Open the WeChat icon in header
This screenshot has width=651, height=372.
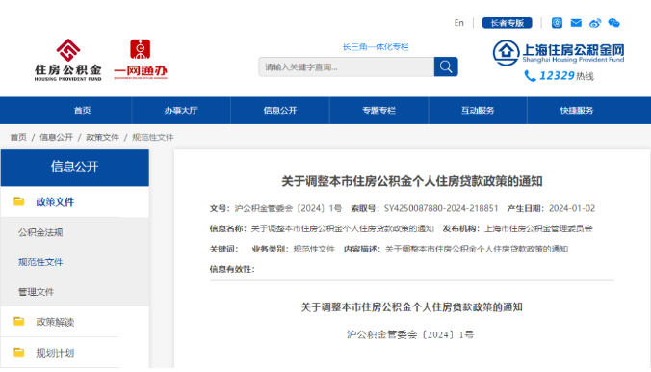[613, 23]
